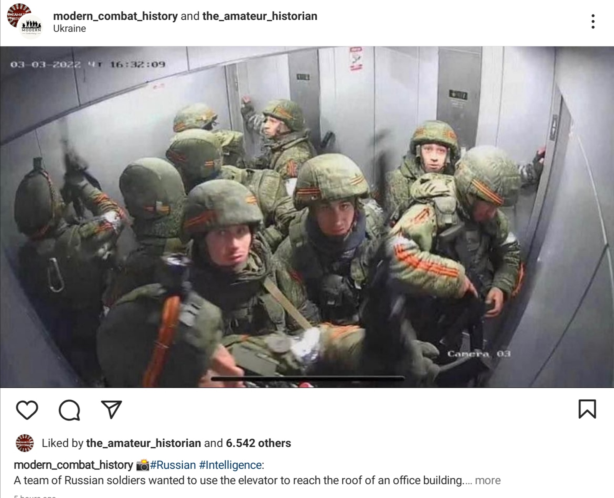Open the modern_combat_history profile in the header
Screen dimensions: 614x498
[x=116, y=16]
